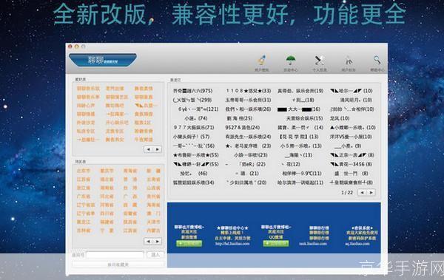Go to next page of the region list
The width and height of the screenshot is (444, 280).
(158, 242)
